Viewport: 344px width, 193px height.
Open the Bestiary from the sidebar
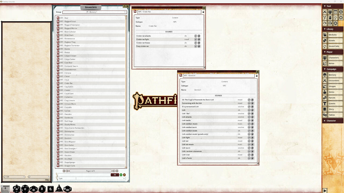(333, 75)
